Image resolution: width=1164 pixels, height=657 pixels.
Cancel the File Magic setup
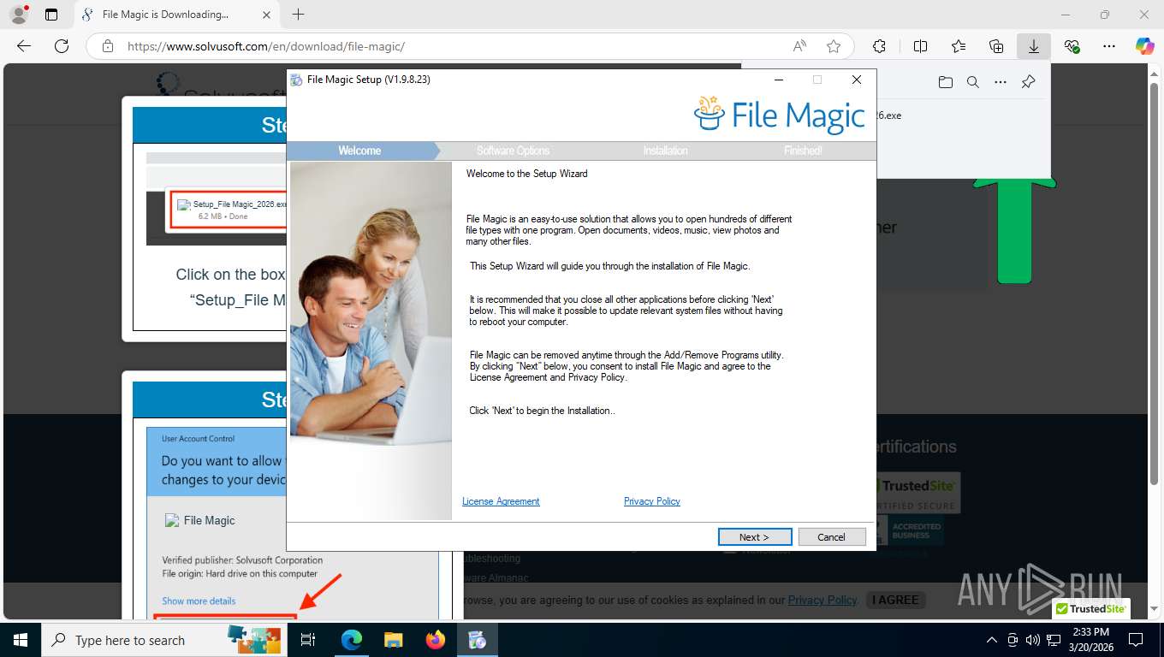832,536
